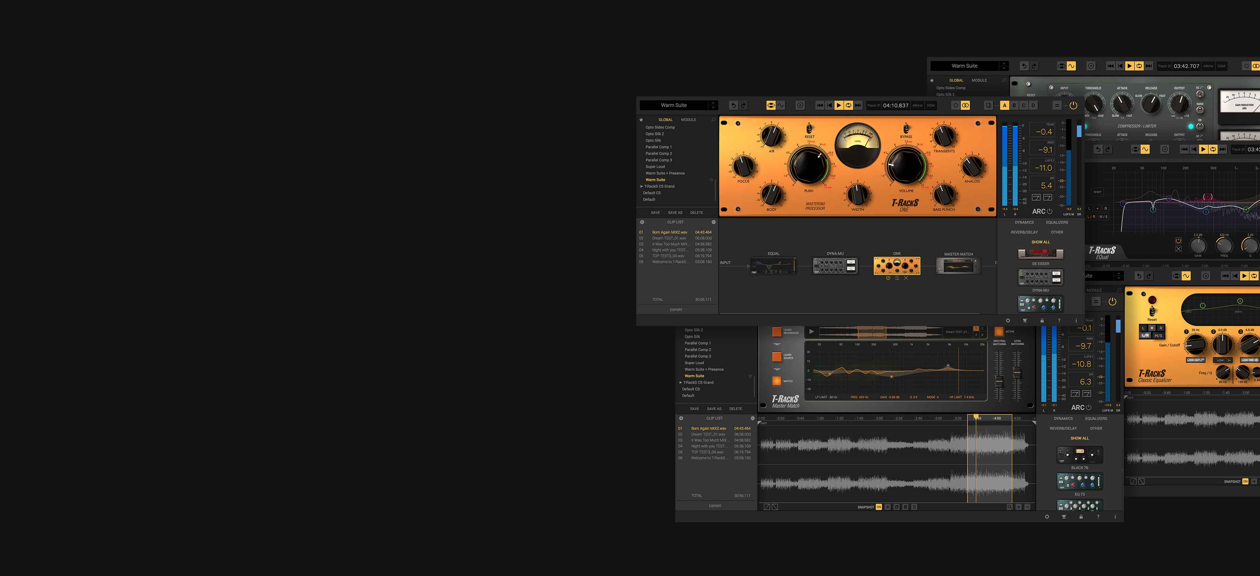Flip the RESET switch on T-RackS ONE

point(809,129)
